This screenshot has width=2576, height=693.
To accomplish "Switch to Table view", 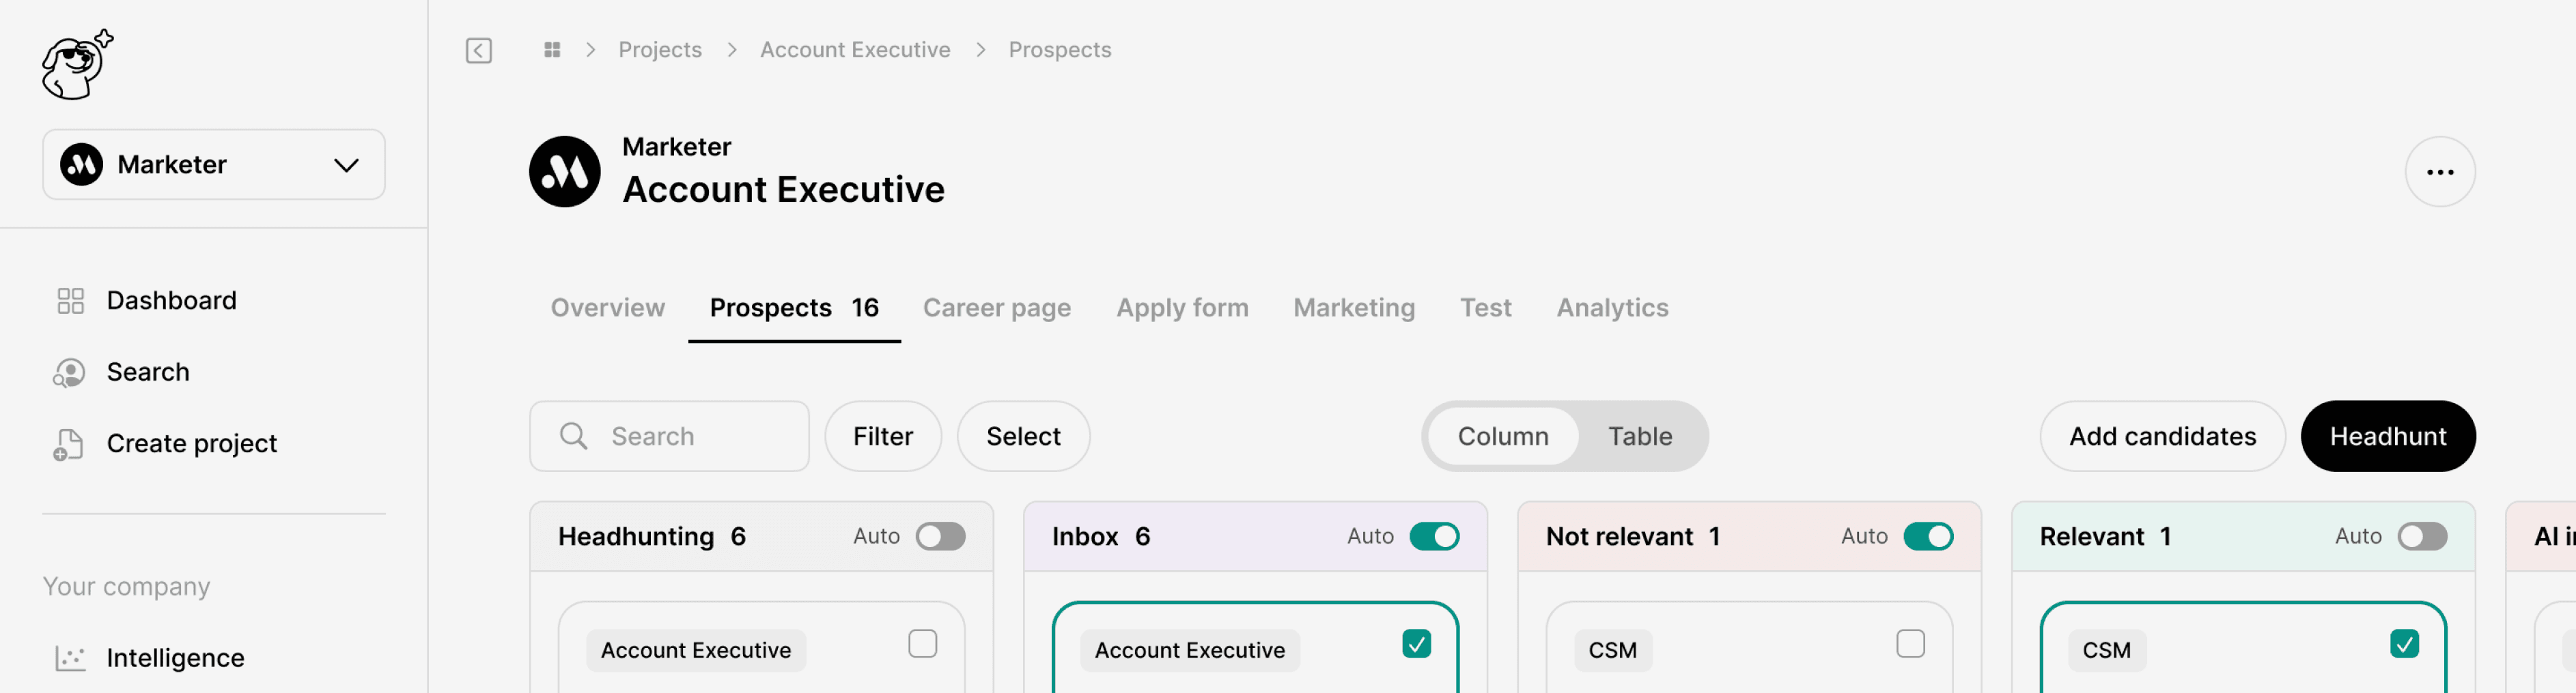I will [x=1640, y=437].
